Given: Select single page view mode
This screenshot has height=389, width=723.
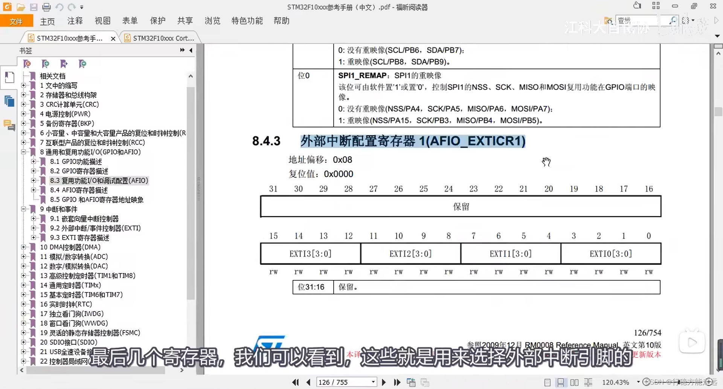Looking at the screenshot, I should (x=548, y=383).
